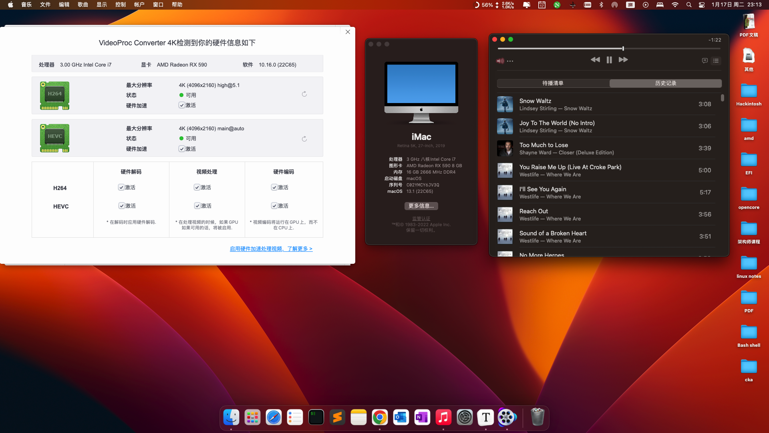Image resolution: width=769 pixels, height=433 pixels.
Task: Refresh the HEVC hardware detection
Action: tap(304, 139)
